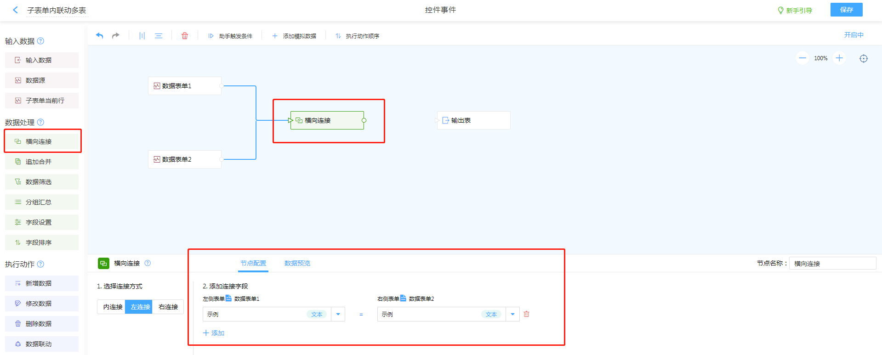Click the undo arrow icon
882x355 pixels.
[x=99, y=36]
